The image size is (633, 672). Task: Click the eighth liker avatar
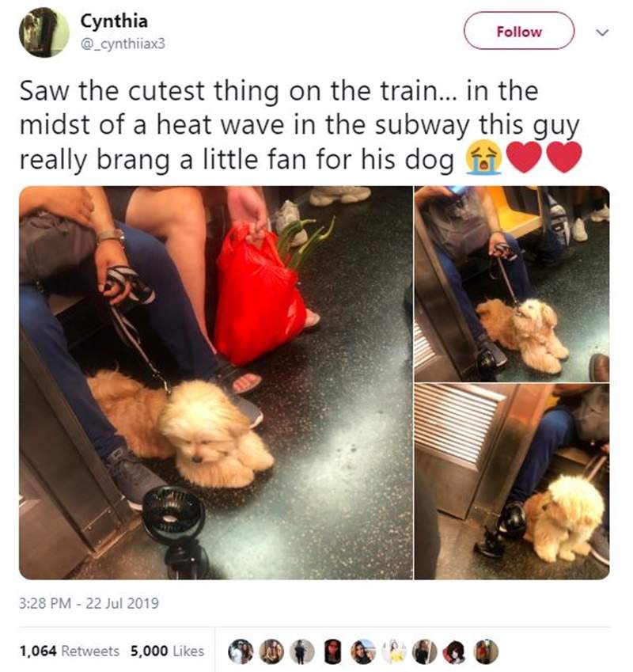coord(455,651)
